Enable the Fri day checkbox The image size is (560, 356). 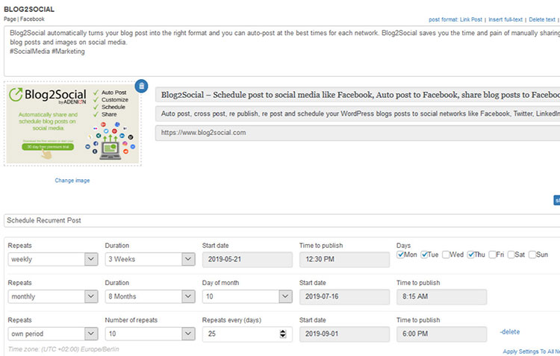pos(493,254)
